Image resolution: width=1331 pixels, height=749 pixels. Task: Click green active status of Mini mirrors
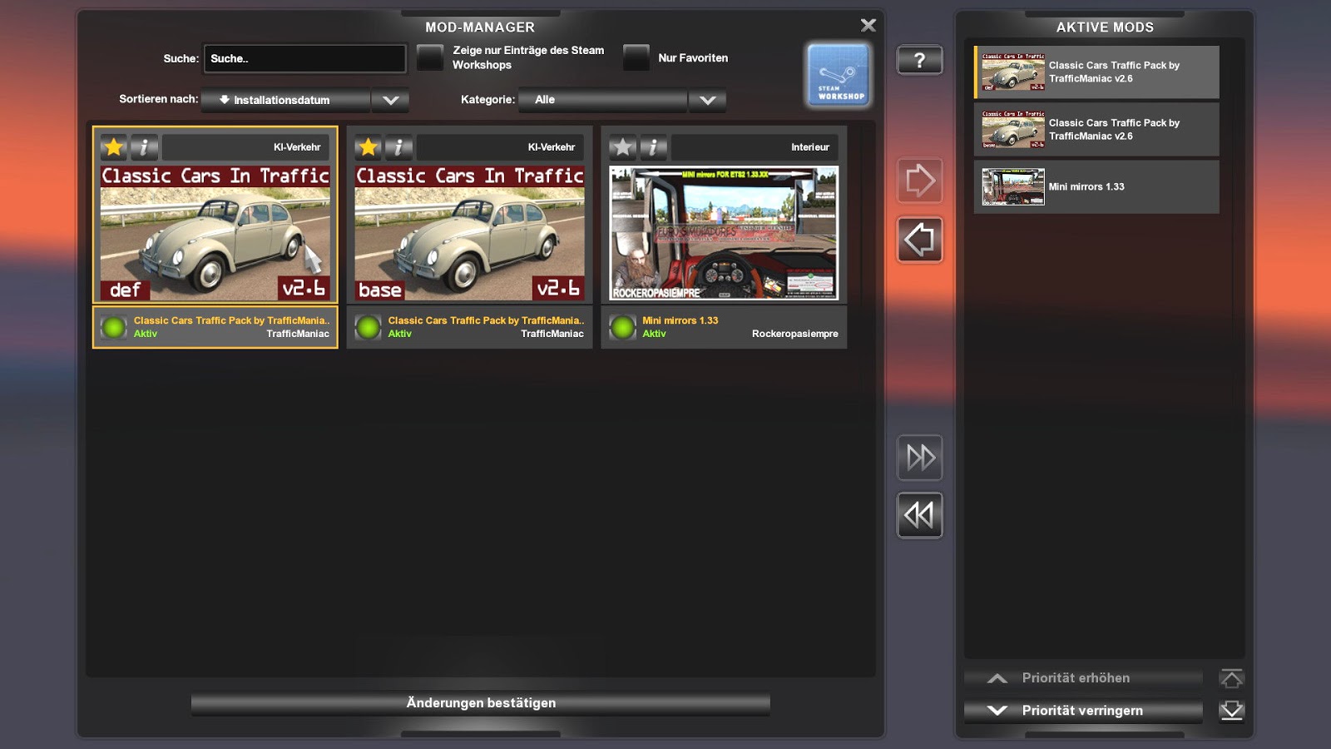point(622,327)
